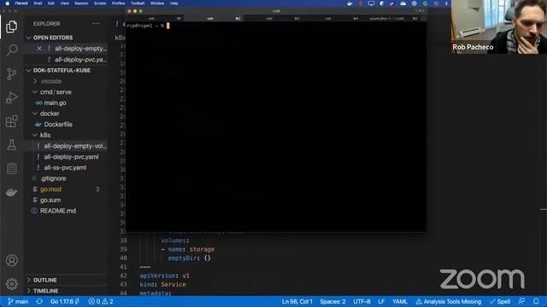The height and width of the screenshot is (307, 547).
Task: Click Go 1.17.6 version in status bar
Action: point(65,301)
